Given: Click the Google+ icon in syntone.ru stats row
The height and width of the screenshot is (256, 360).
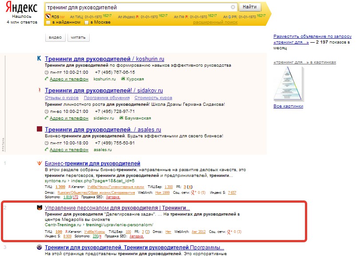Looking at the screenshot, I should [x=194, y=192].
